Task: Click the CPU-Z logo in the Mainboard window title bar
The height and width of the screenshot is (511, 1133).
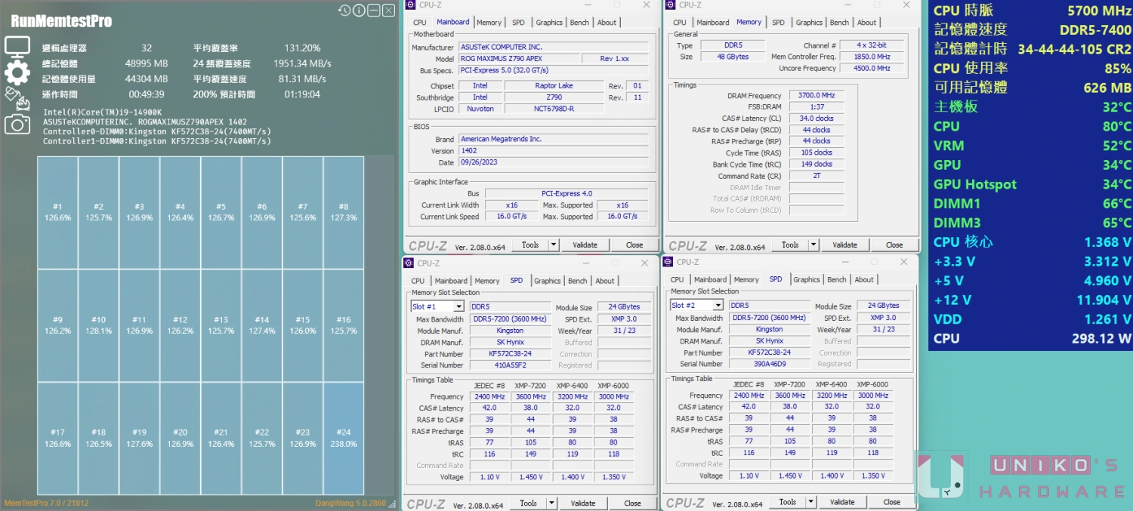Action: (x=410, y=5)
